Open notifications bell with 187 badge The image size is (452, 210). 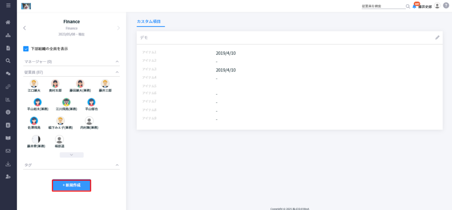point(415,6)
